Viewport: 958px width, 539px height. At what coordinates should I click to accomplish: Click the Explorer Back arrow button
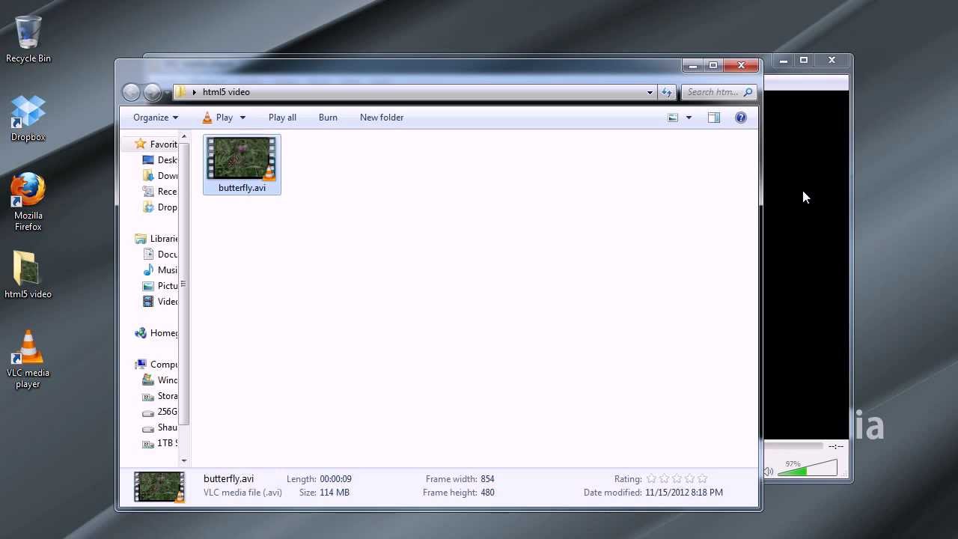coord(131,92)
